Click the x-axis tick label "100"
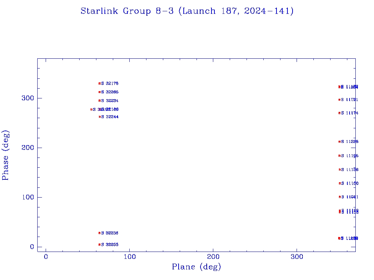The height and width of the screenshot is (280, 374). point(130,257)
